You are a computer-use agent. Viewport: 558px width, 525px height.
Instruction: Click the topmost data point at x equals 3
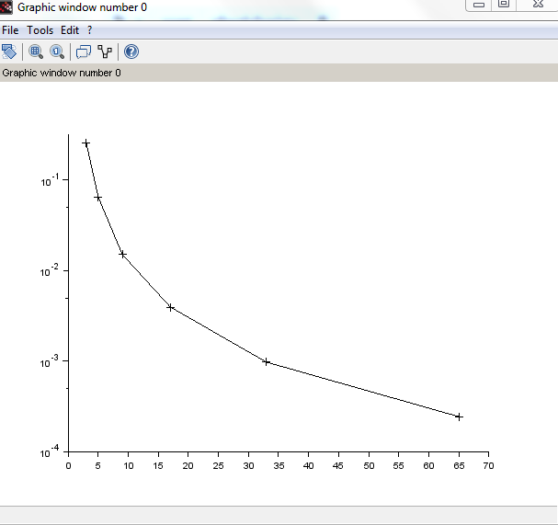point(85,143)
